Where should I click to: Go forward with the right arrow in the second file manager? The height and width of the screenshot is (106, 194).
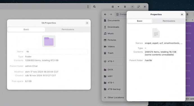point(111,14)
